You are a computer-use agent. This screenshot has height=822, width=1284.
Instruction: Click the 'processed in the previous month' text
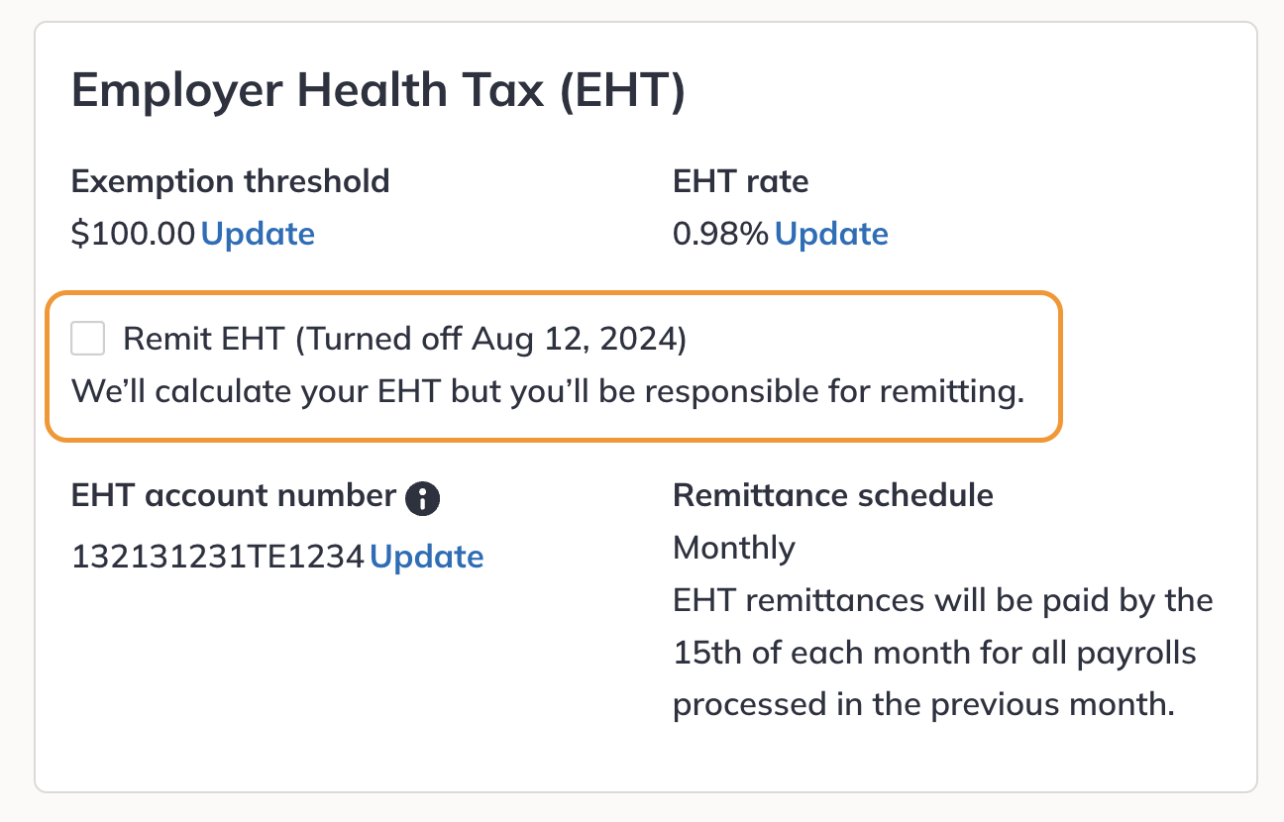point(922,706)
